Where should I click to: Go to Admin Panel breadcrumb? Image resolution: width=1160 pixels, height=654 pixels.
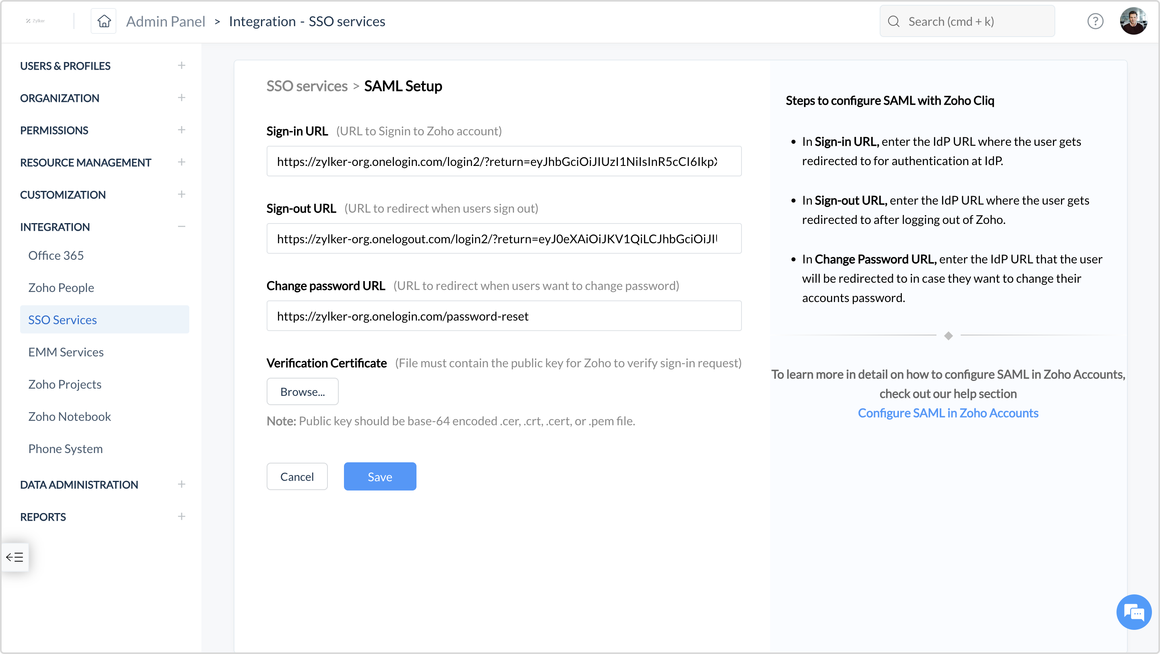click(165, 21)
